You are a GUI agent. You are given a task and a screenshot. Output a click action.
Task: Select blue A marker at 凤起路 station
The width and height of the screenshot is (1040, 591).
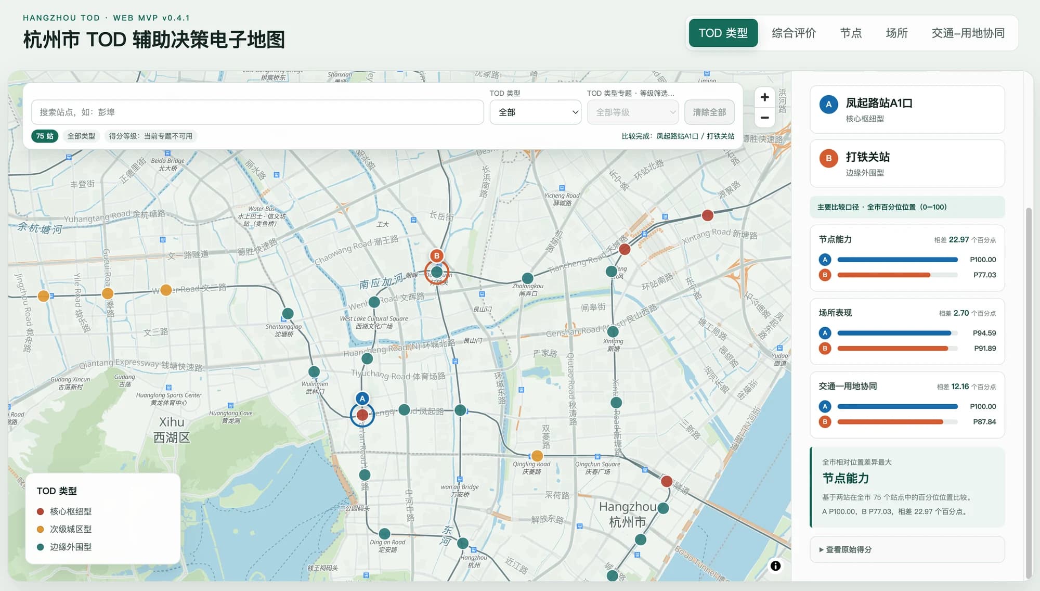362,399
